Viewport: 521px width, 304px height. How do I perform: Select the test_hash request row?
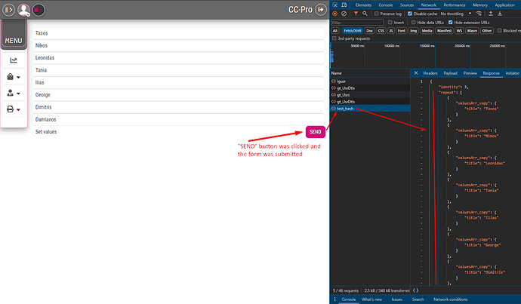(x=370, y=109)
